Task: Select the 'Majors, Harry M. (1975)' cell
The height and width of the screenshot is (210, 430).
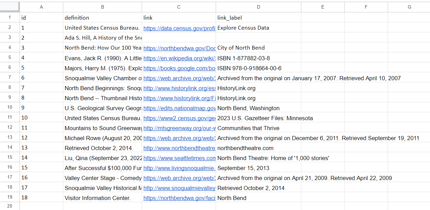Action: [x=103, y=68]
